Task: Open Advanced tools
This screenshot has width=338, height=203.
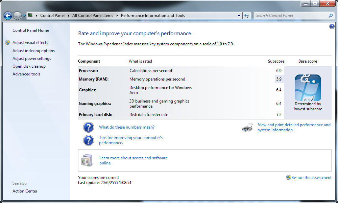Action: (x=26, y=74)
